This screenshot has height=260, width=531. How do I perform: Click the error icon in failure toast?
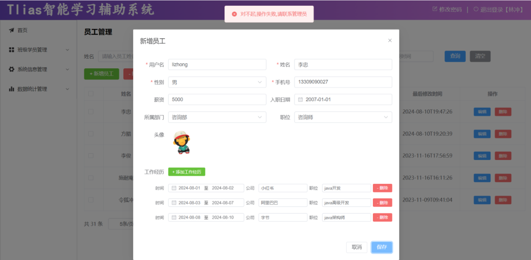pos(234,14)
